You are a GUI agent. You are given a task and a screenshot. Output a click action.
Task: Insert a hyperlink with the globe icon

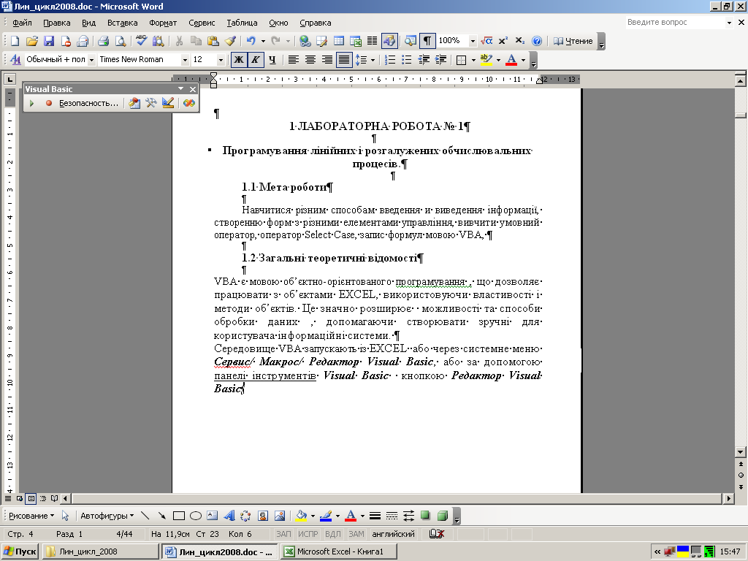[x=305, y=42]
